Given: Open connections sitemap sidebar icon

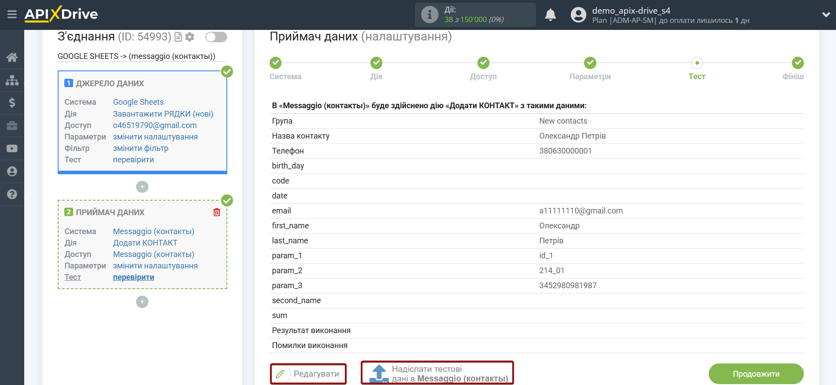Looking at the screenshot, I should pyautogui.click(x=12, y=80).
